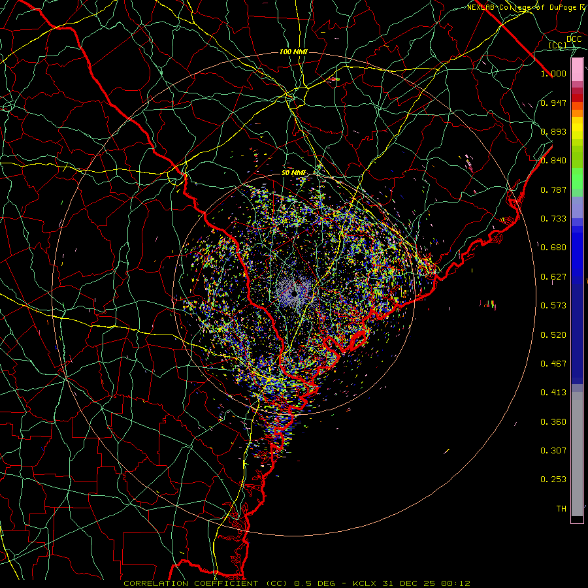Click the [CC] units label above color bar

point(558,46)
